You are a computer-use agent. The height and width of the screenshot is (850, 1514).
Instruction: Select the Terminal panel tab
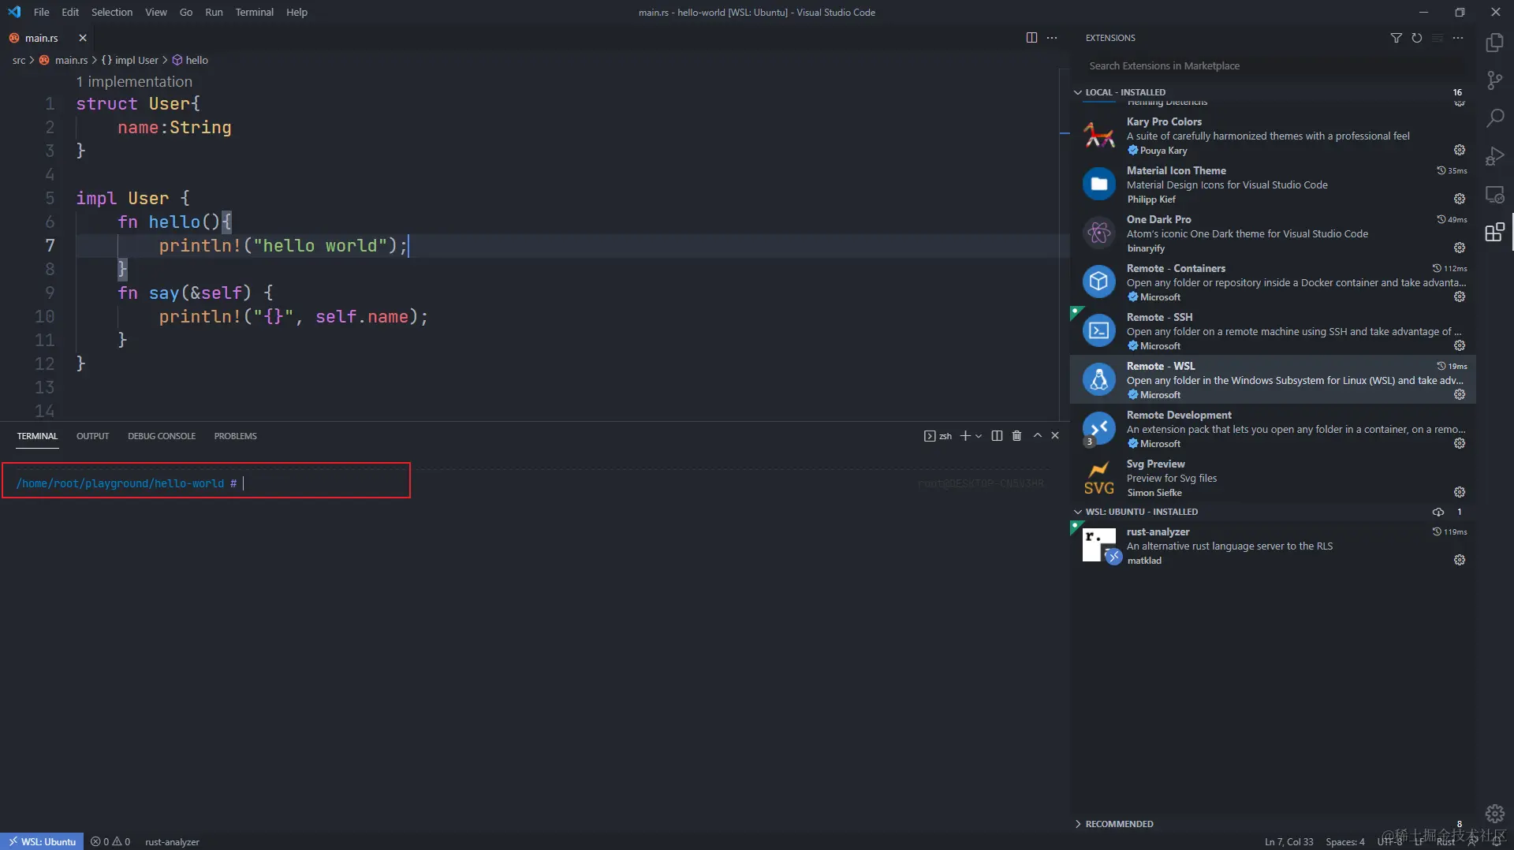(37, 436)
